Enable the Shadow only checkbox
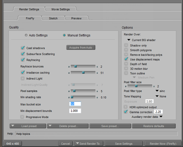 tap(126, 46)
